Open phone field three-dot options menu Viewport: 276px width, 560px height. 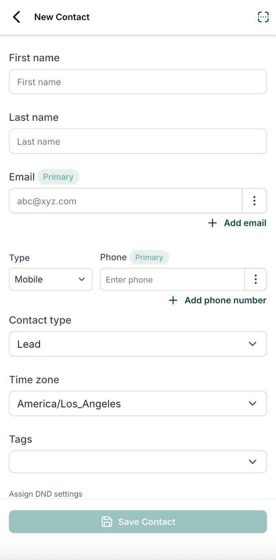pos(256,280)
